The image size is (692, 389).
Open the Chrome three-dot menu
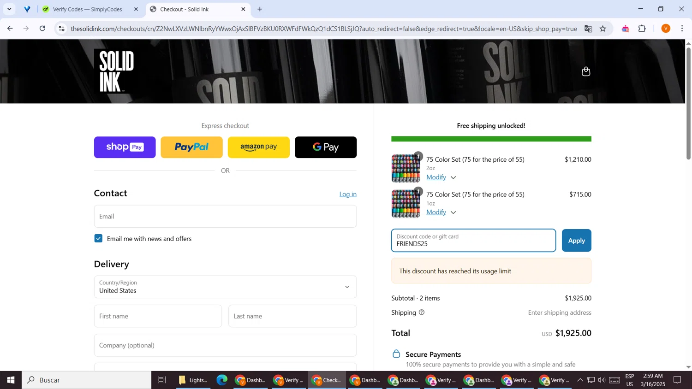click(x=682, y=29)
